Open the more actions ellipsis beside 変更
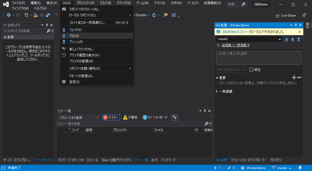This screenshot has width=312, height=171. [299, 78]
